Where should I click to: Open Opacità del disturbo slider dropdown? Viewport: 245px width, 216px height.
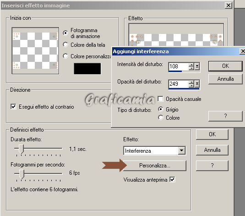(197, 84)
